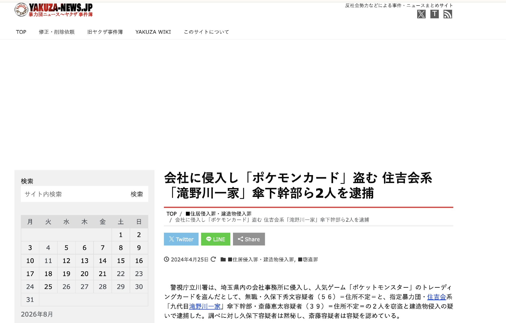Click the 検索 widget heading in sidebar

[x=27, y=181]
